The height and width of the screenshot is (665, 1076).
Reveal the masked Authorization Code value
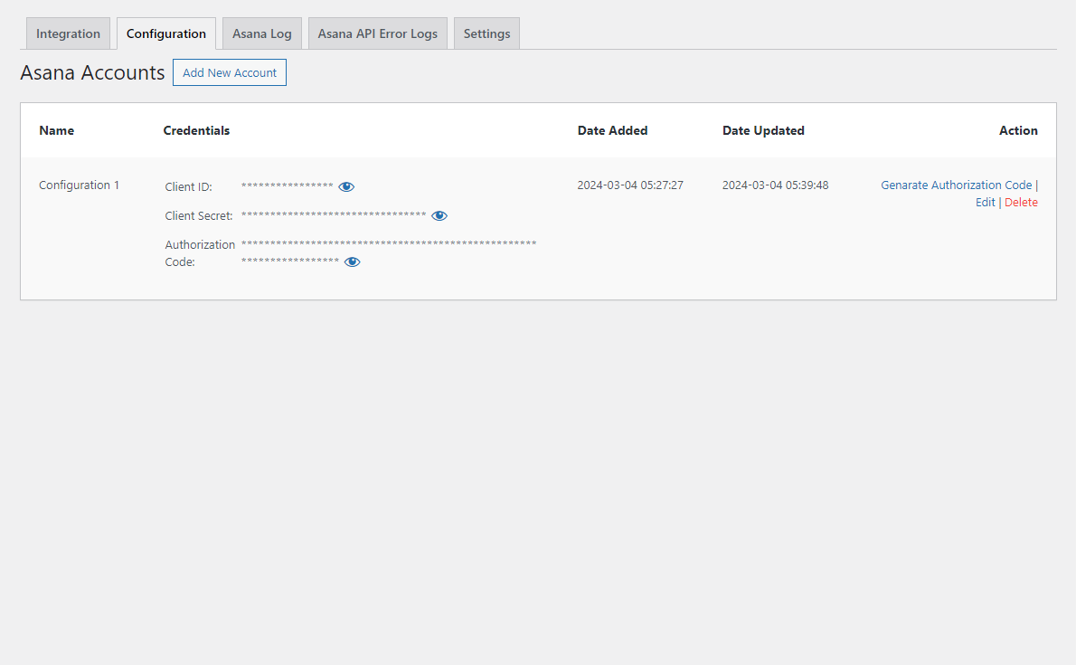(x=352, y=261)
